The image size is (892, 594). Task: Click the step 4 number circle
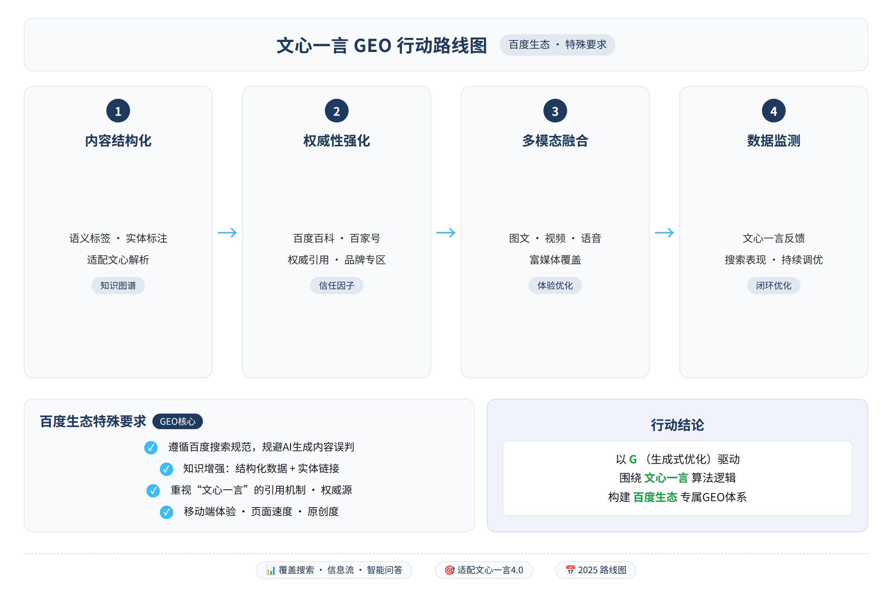pos(773,111)
